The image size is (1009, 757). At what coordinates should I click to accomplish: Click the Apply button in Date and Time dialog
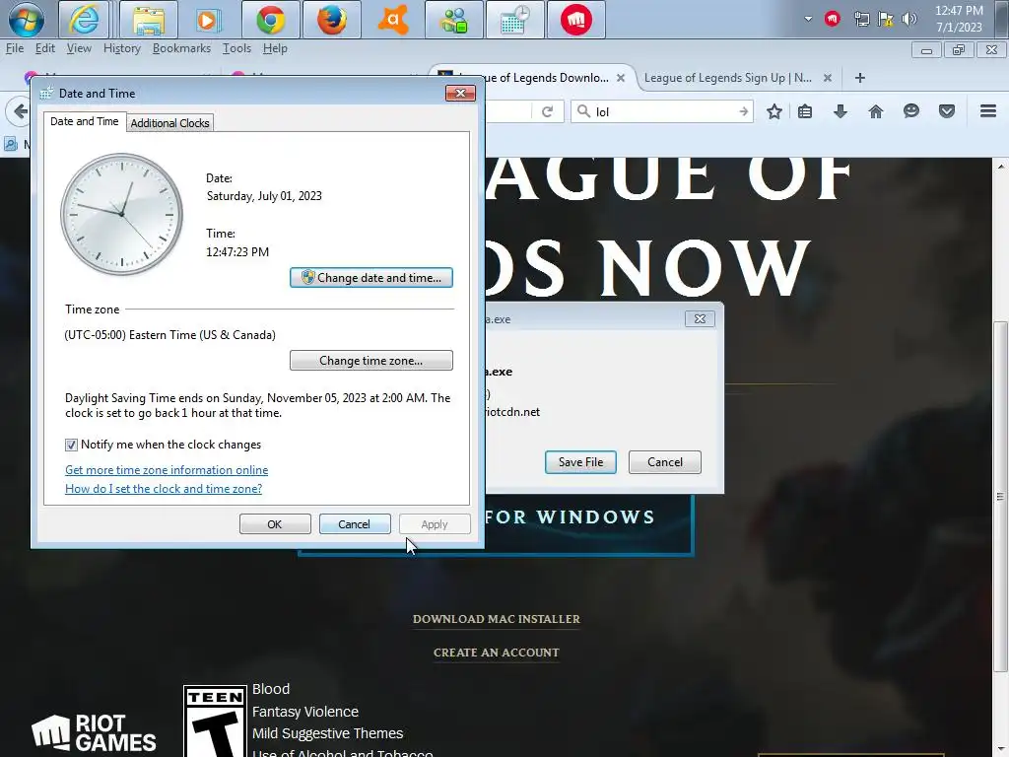point(435,524)
